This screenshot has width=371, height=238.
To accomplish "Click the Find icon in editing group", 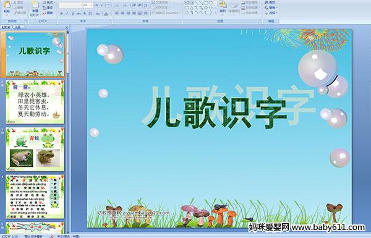I will pos(270,2).
